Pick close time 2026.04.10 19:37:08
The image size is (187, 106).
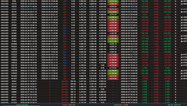click(129, 70)
